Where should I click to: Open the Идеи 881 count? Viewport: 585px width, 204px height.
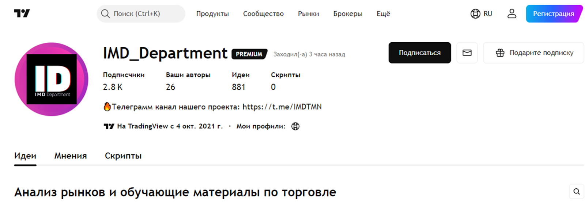tap(241, 81)
